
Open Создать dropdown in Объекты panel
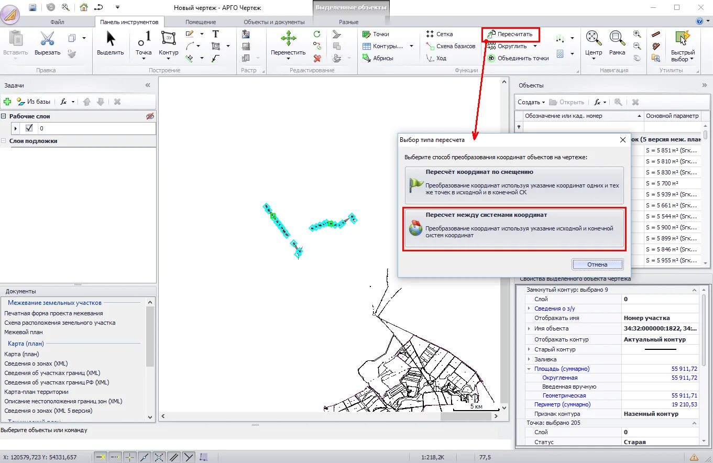[x=531, y=102]
